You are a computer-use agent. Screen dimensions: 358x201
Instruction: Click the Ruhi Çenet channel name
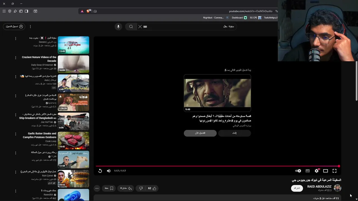(x=48, y=176)
